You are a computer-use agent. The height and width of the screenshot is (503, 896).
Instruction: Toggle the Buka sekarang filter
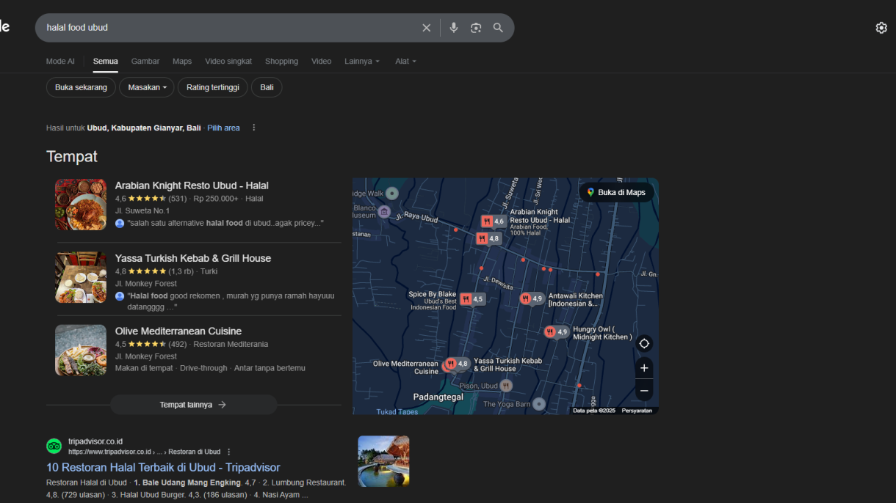[x=81, y=87]
